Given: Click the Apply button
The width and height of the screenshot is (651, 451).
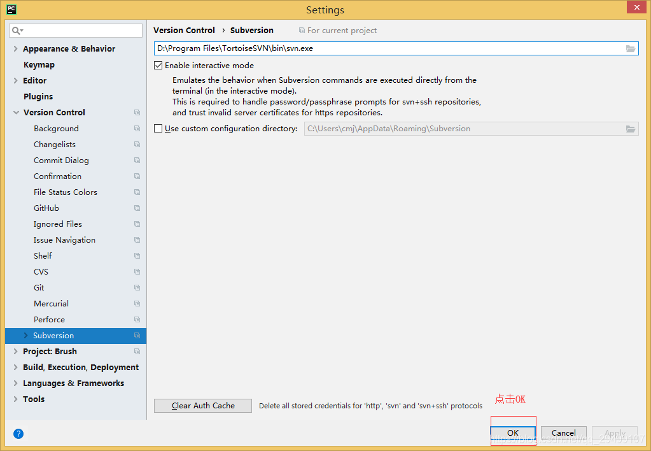Looking at the screenshot, I should (x=615, y=433).
